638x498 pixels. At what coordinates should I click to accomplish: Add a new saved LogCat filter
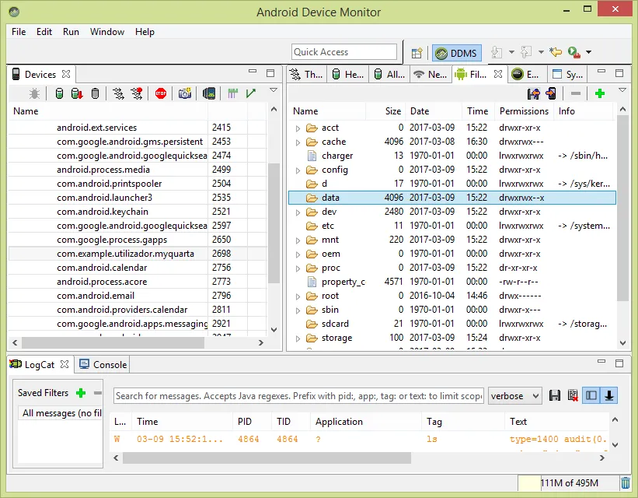pyautogui.click(x=81, y=393)
